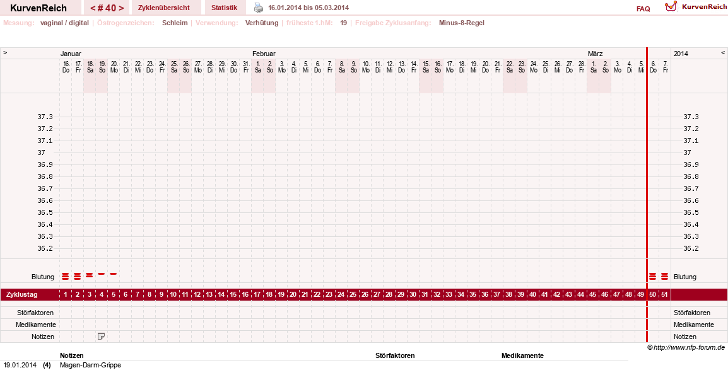Image resolution: width=728 pixels, height=380 pixels.
Task: Open the note icon on cycle day 4
Action: click(x=101, y=337)
